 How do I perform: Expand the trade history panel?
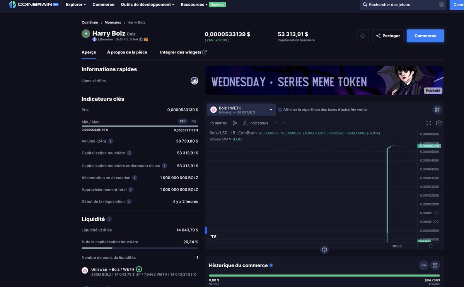pyautogui.click(x=435, y=265)
